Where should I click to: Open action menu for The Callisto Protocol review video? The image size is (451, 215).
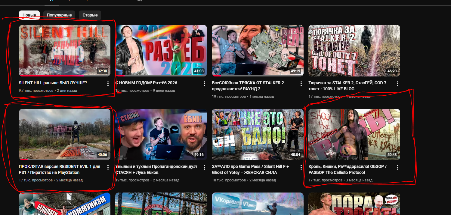pos(397,167)
